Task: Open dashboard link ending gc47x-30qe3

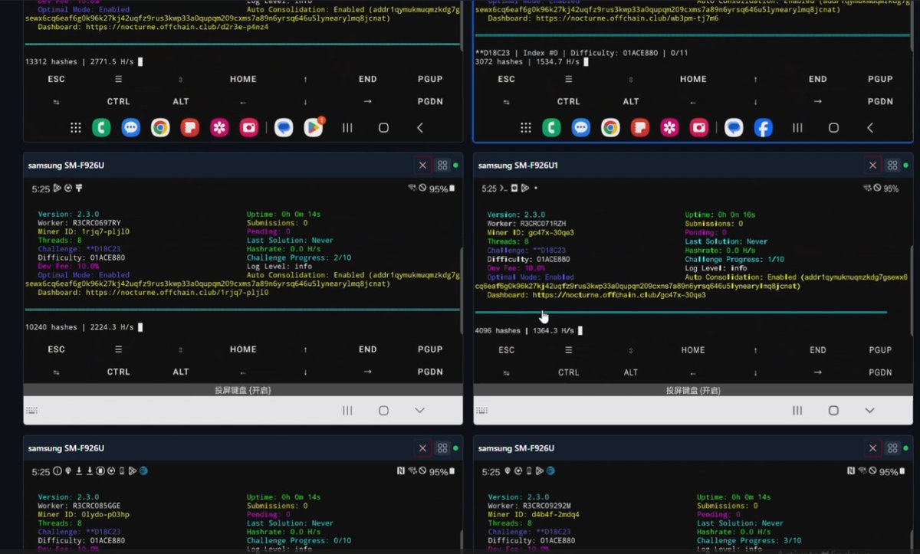Action: (x=619, y=294)
